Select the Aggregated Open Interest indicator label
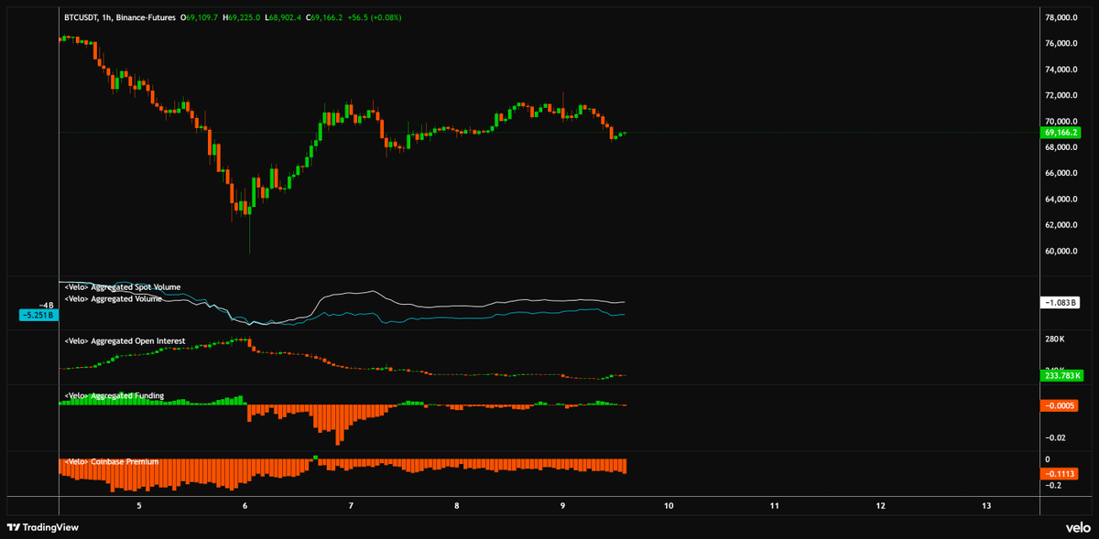 tap(125, 341)
